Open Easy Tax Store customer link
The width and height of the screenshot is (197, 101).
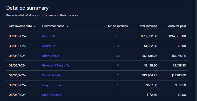pyautogui.click(x=52, y=85)
